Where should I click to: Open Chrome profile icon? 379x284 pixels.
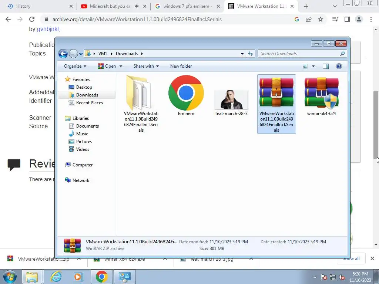359,19
